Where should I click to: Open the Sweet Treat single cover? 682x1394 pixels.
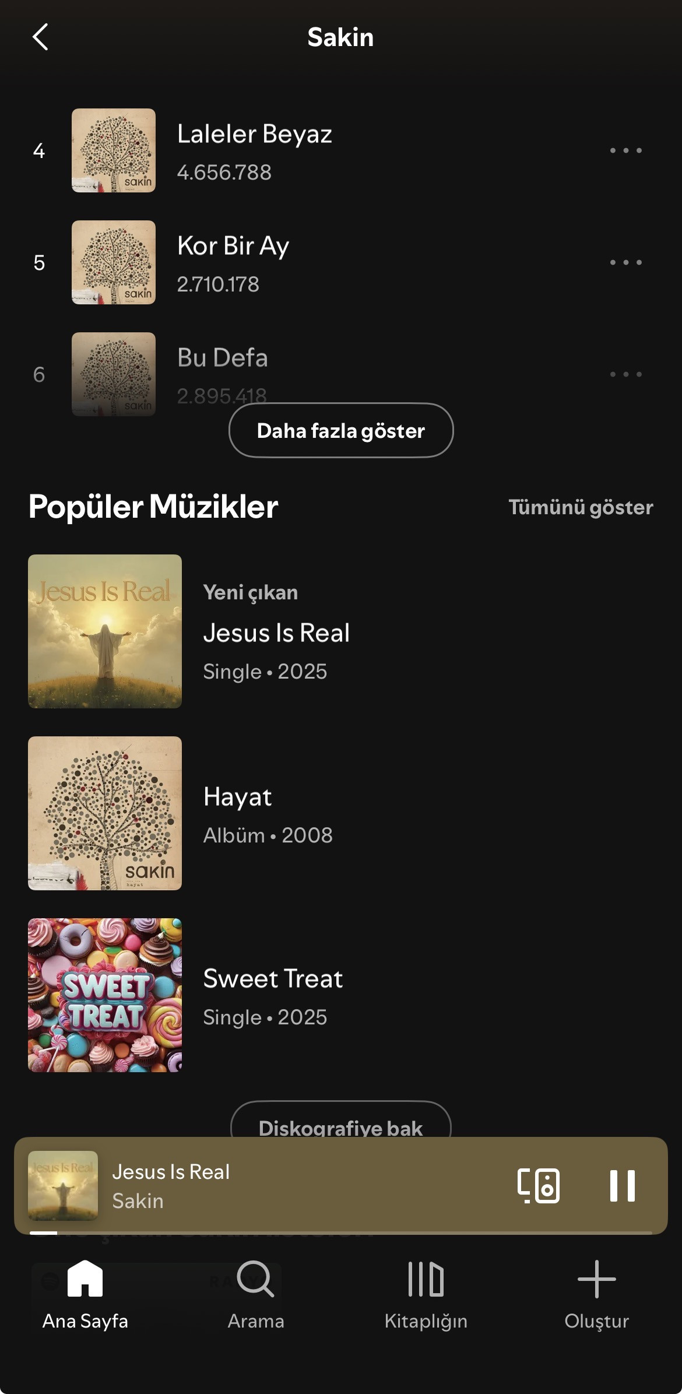105,995
